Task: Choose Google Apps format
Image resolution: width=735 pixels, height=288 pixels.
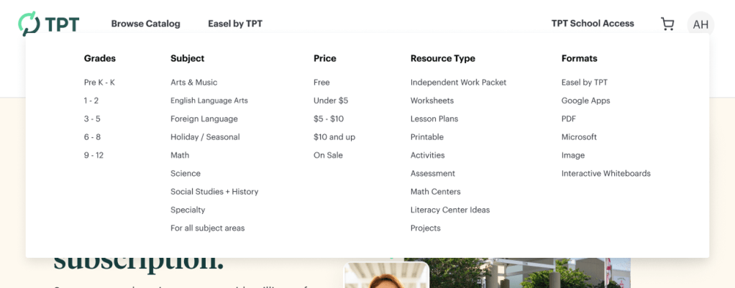Action: point(585,101)
